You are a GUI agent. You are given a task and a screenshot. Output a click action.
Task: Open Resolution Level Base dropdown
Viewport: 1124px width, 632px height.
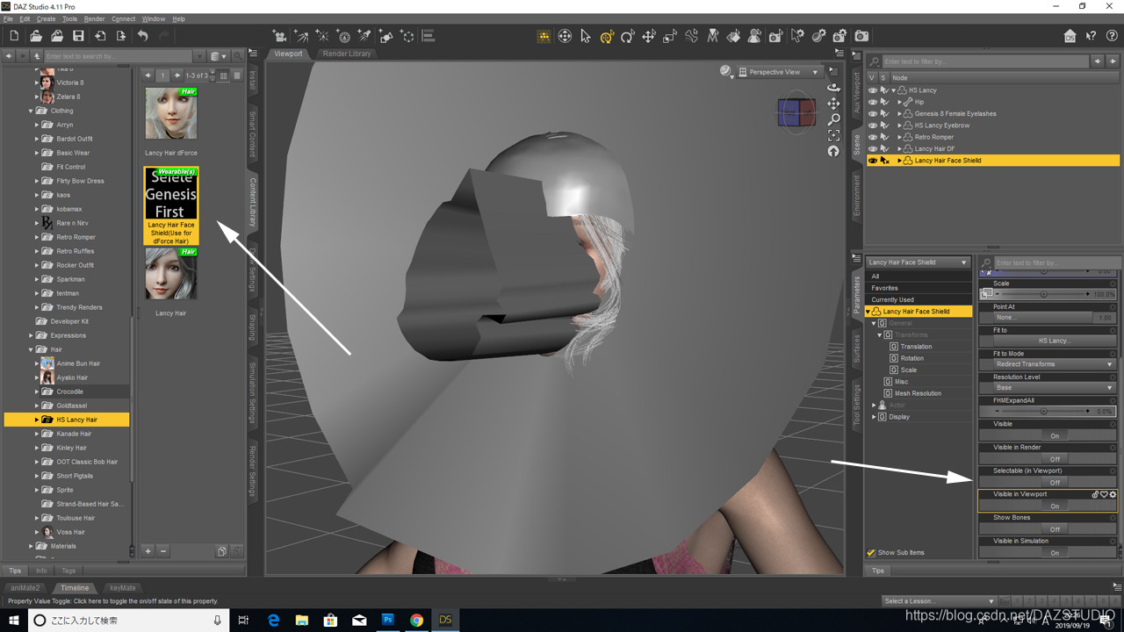point(1055,388)
